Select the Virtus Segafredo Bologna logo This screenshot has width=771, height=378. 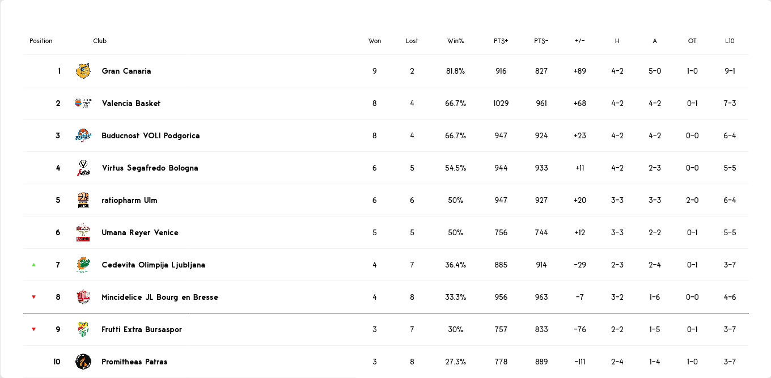(x=83, y=168)
